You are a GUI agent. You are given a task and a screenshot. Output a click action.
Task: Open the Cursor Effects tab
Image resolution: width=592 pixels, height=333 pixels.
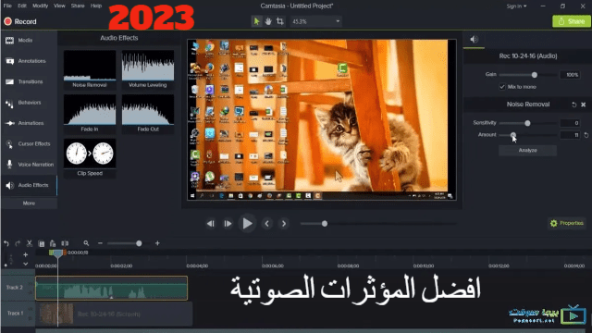click(x=29, y=144)
